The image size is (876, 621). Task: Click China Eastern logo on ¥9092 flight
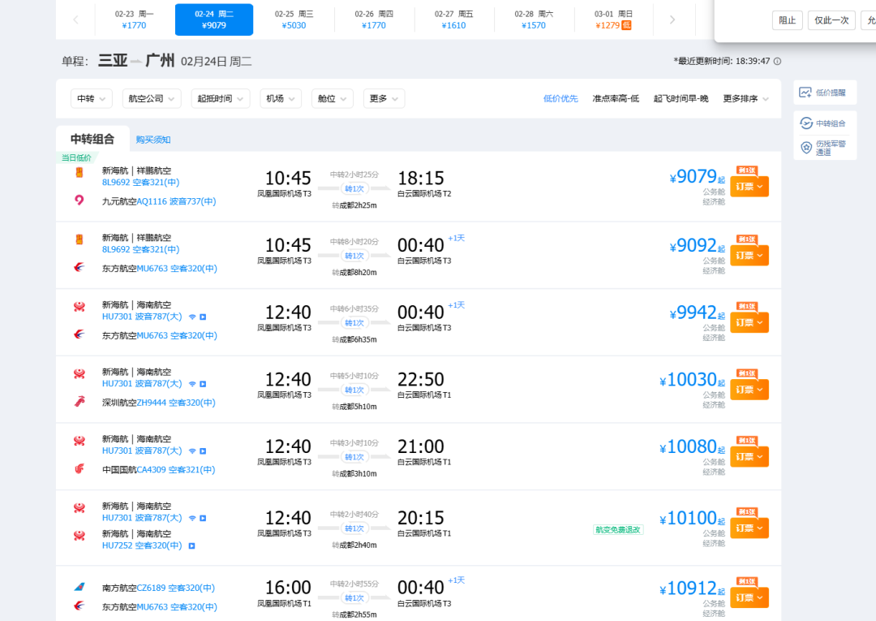[79, 267]
